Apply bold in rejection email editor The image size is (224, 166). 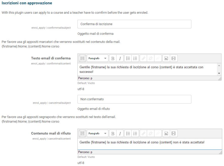point(113,134)
